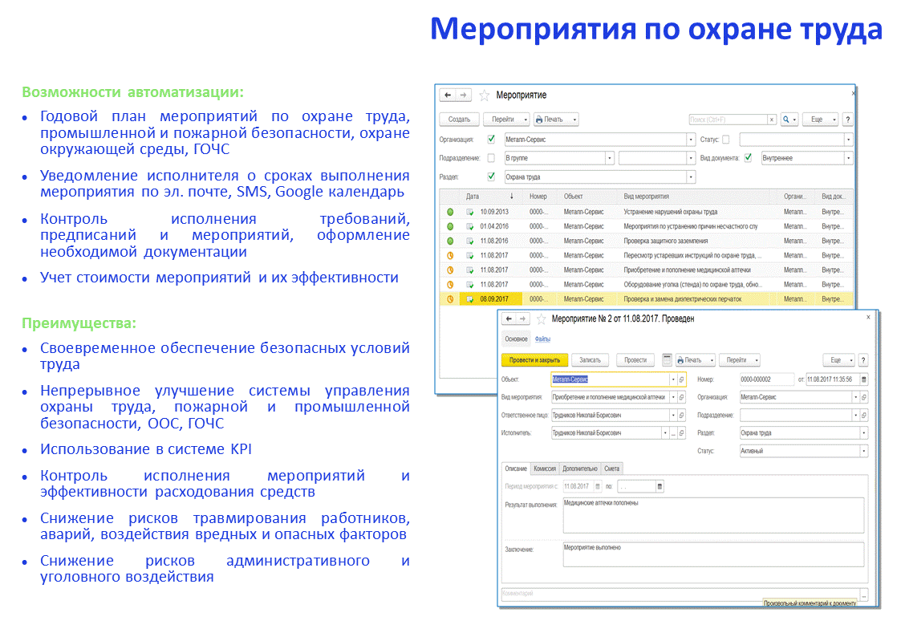Viewport: 901px width, 637px height.
Task: Select row 'Устранение нарушений охраны труда'
Action: (647, 212)
